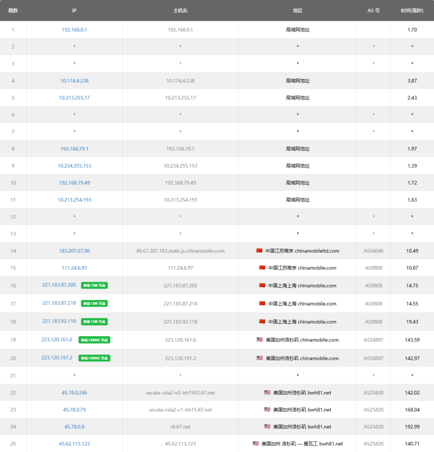Click the green CMIN2 badge beside 223.120.197.2
The height and width of the screenshot is (452, 434).
94,358
